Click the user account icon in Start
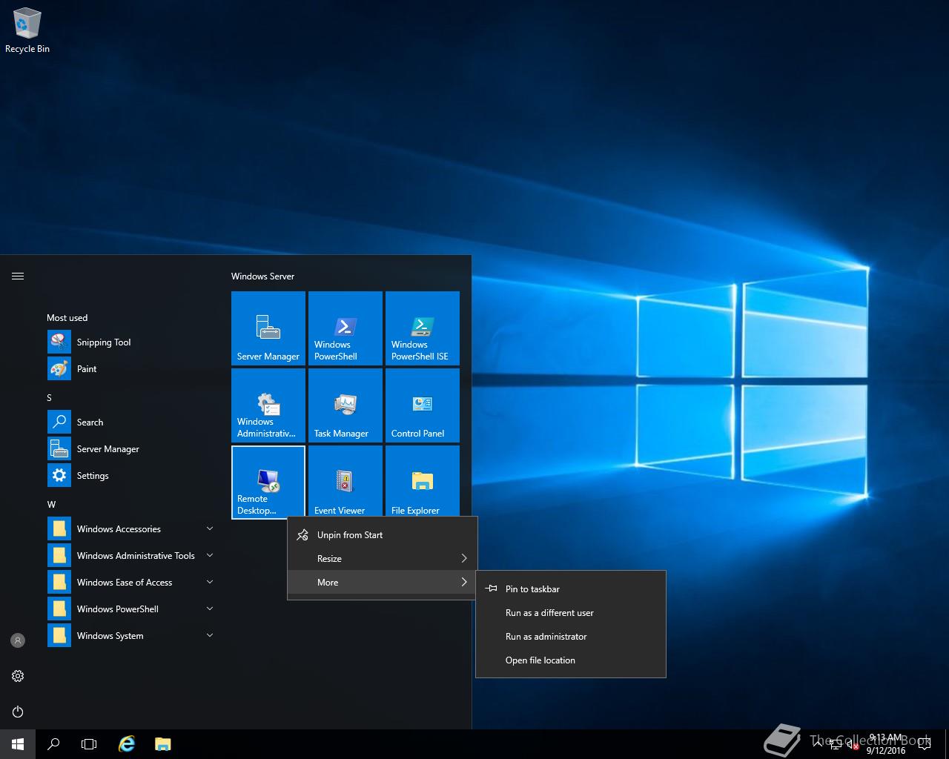The height and width of the screenshot is (759, 949). tap(18, 640)
